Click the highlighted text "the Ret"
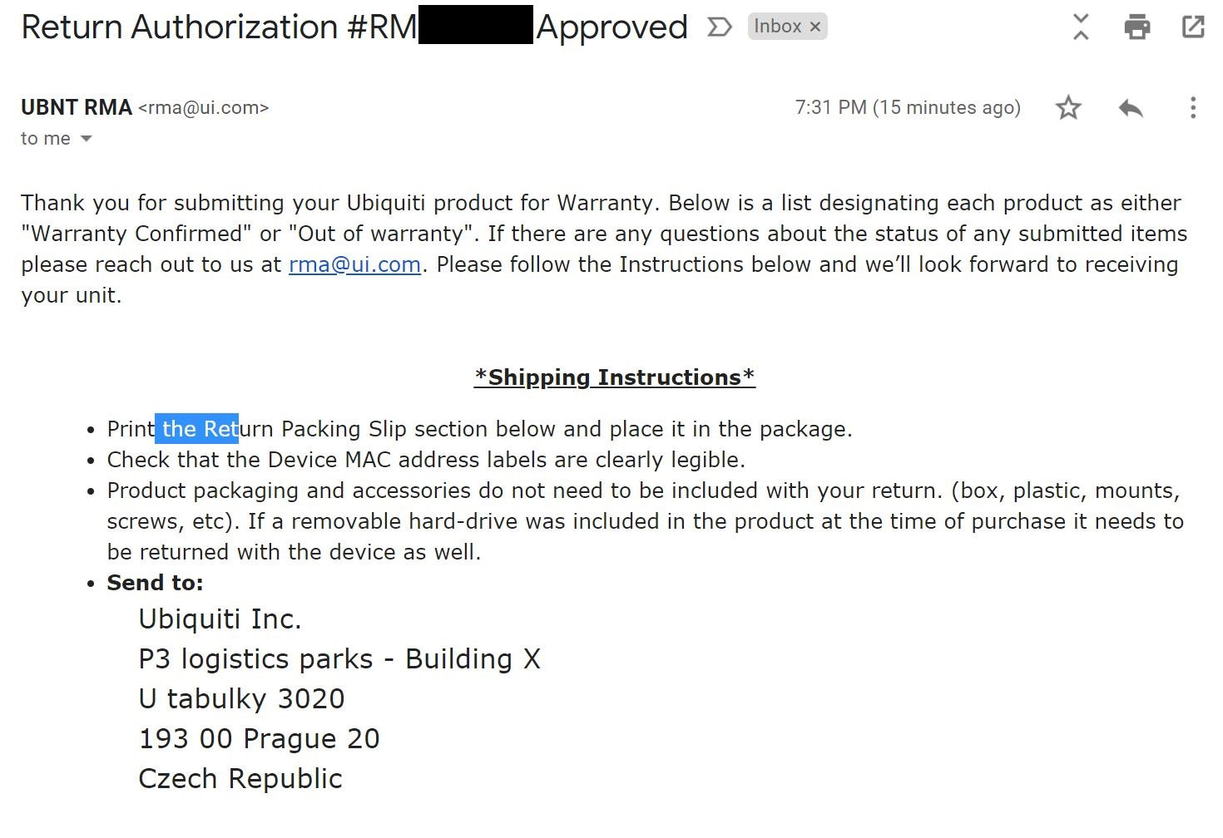The width and height of the screenshot is (1223, 838). 197,429
